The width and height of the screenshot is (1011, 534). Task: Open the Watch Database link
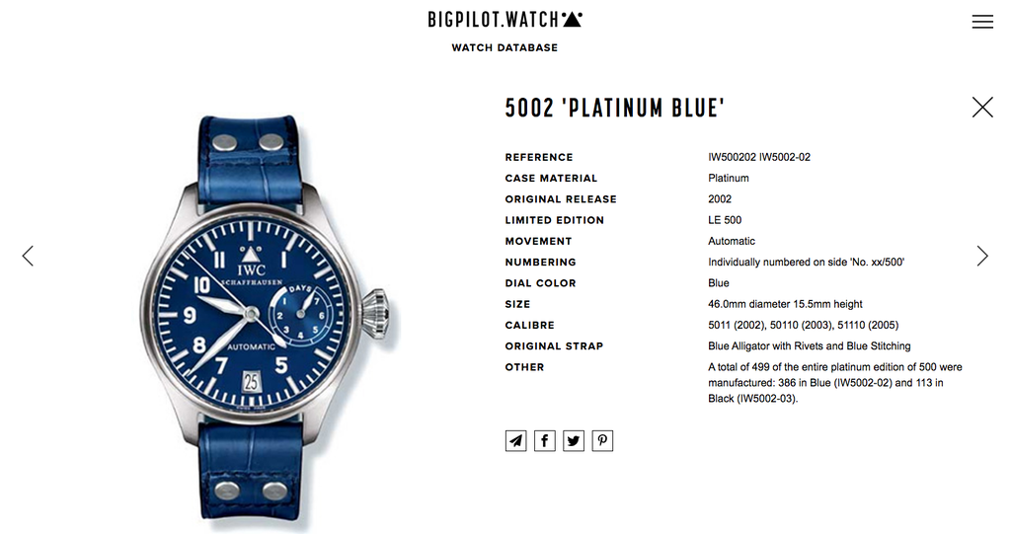(505, 47)
